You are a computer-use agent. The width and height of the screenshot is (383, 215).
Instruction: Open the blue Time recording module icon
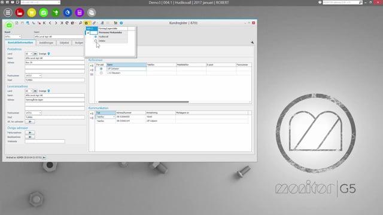click(68, 13)
